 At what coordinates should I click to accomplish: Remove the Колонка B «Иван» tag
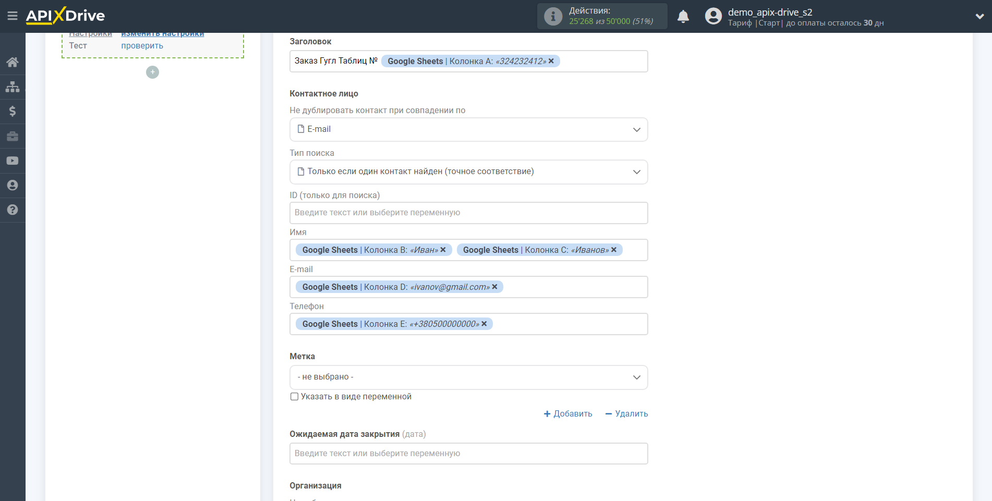point(443,250)
